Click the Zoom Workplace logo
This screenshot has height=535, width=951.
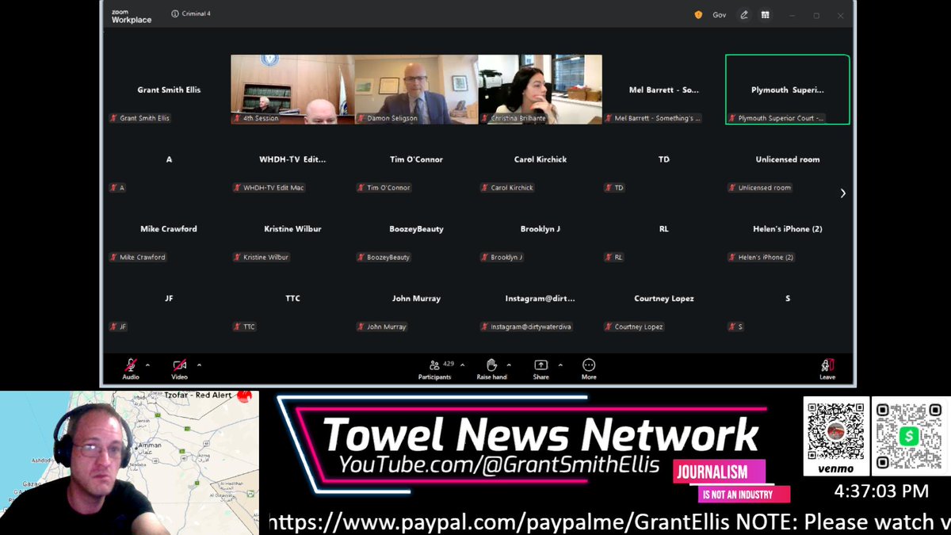pos(132,16)
